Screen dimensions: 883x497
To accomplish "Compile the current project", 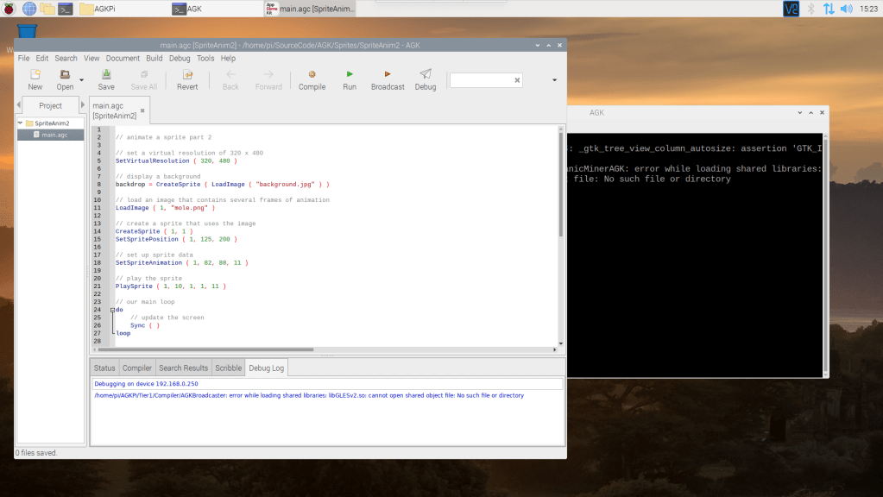I will click(312, 80).
